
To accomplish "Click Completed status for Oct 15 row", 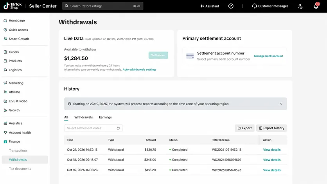I will [x=178, y=170].
